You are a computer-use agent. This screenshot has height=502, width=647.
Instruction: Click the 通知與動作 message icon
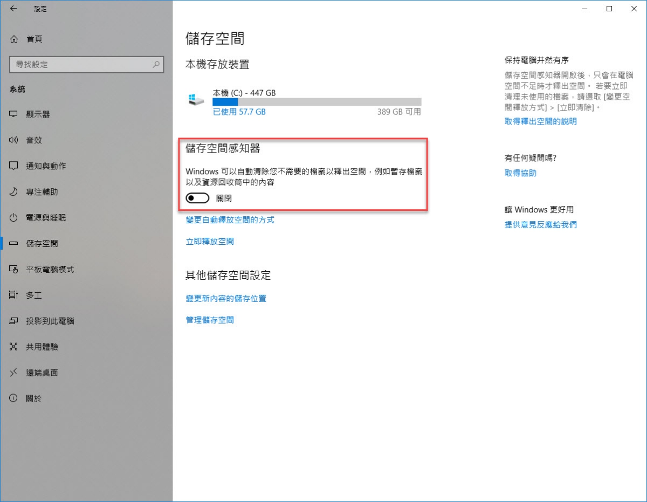pos(14,166)
